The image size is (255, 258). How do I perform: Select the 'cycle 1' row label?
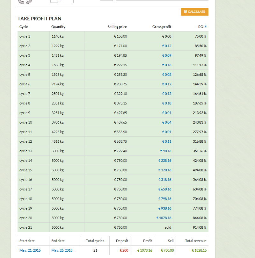pyautogui.click(x=25, y=36)
